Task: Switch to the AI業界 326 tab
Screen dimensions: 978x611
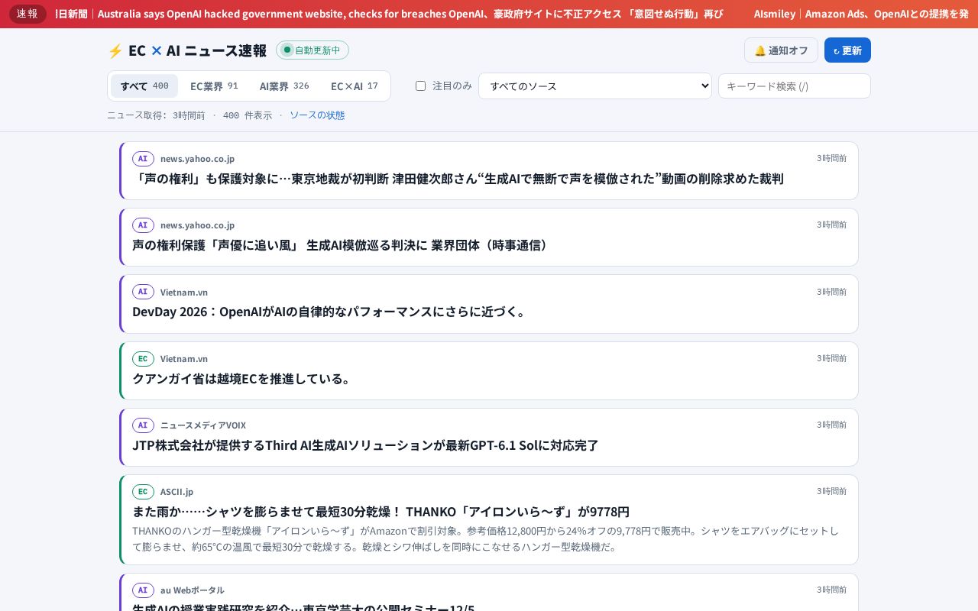Action: coord(284,86)
